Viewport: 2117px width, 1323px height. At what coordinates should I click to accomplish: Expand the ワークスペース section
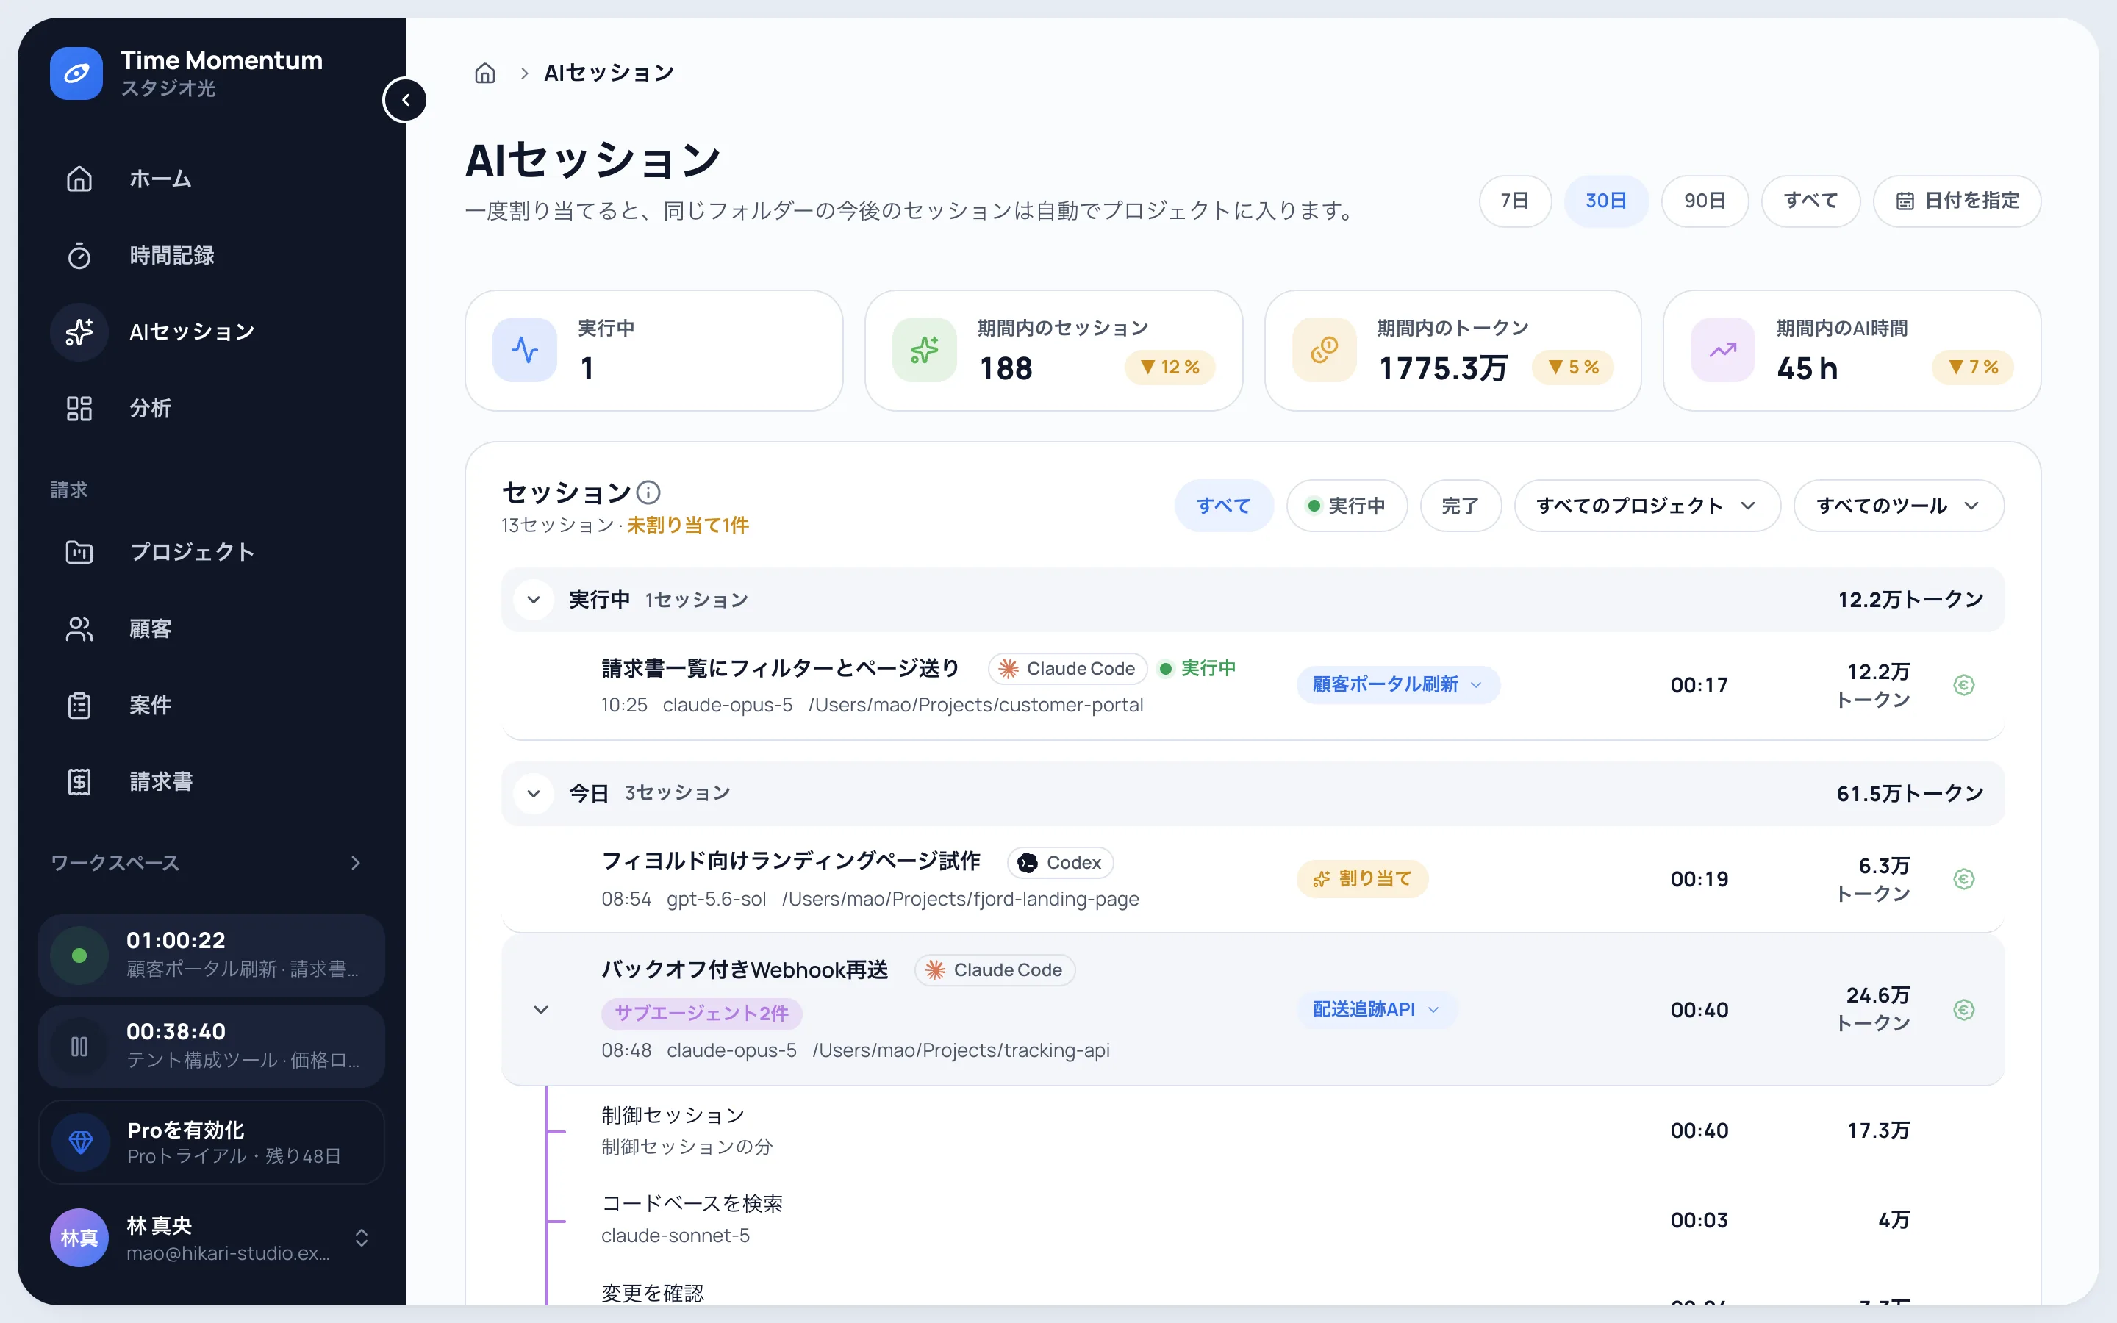tap(355, 863)
